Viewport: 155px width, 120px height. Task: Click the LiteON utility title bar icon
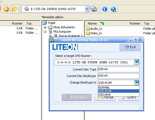52,40
